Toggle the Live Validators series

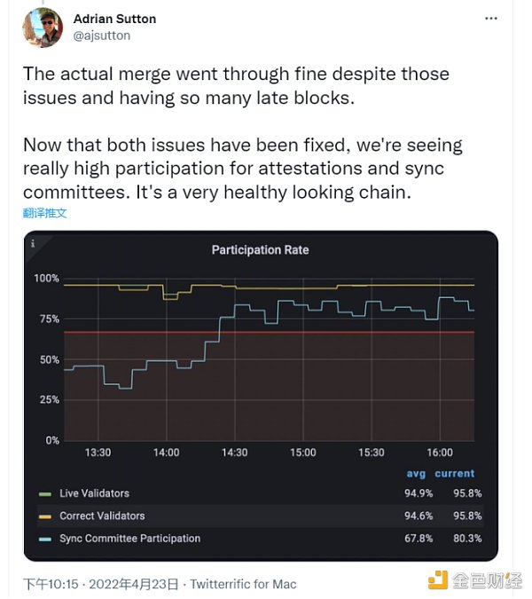click(x=94, y=493)
